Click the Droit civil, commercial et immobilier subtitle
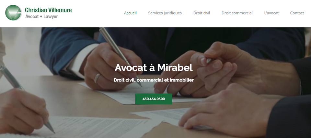The image size is (311, 138). [x=154, y=80]
